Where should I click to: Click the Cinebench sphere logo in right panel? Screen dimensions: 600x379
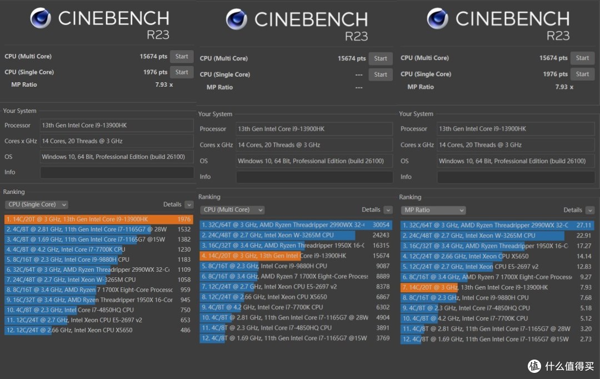pyautogui.click(x=437, y=18)
